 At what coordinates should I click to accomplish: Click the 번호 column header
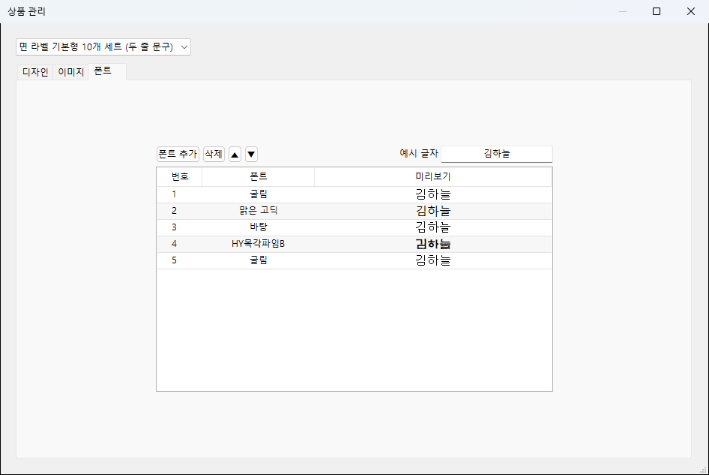(180, 176)
